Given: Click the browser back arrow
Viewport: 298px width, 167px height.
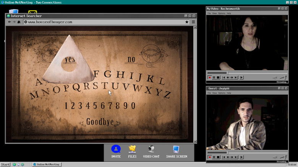Looking at the screenshot, I should (10, 22).
